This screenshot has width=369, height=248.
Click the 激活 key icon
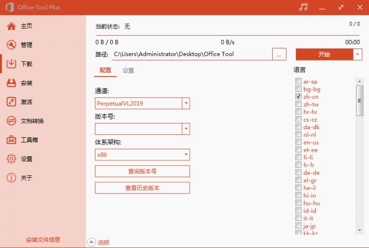coord(12,102)
